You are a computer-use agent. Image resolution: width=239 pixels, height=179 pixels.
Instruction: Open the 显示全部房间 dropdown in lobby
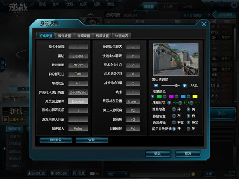[196, 15]
